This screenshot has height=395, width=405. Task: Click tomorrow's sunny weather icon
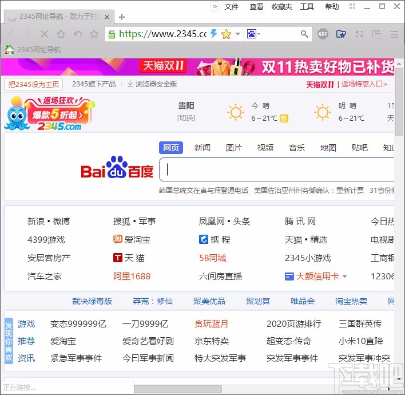click(323, 112)
